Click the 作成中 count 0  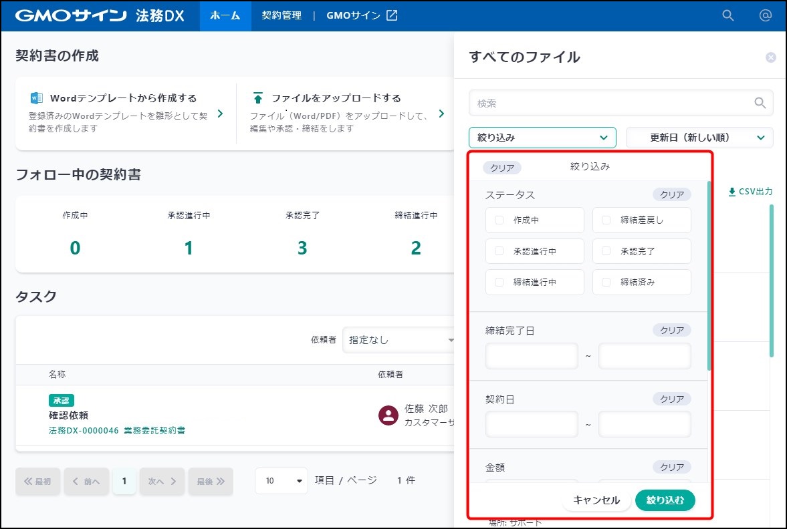75,248
